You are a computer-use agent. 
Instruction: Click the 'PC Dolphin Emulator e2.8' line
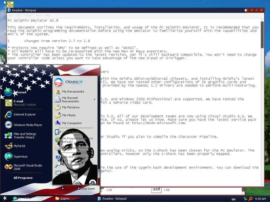(x=33, y=21)
